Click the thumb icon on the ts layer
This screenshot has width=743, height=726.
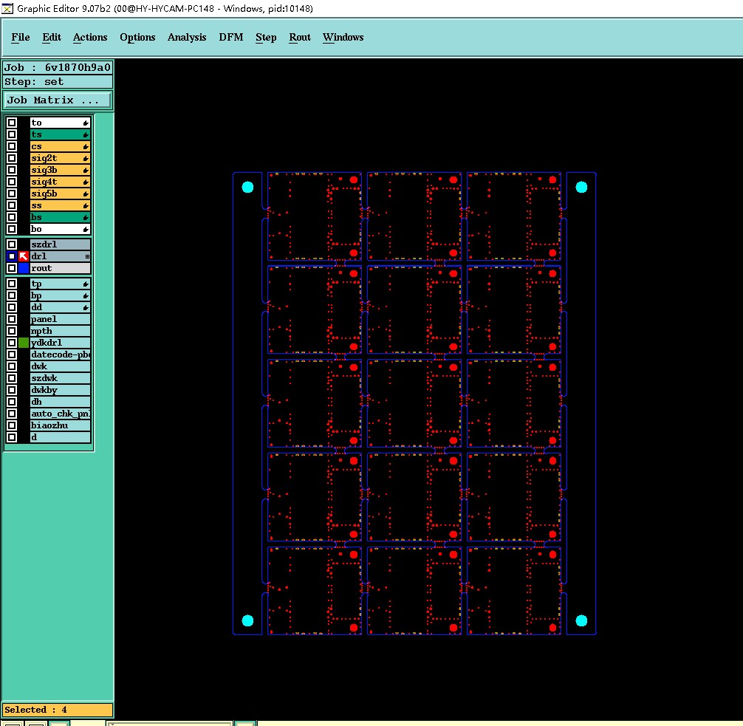(x=86, y=134)
